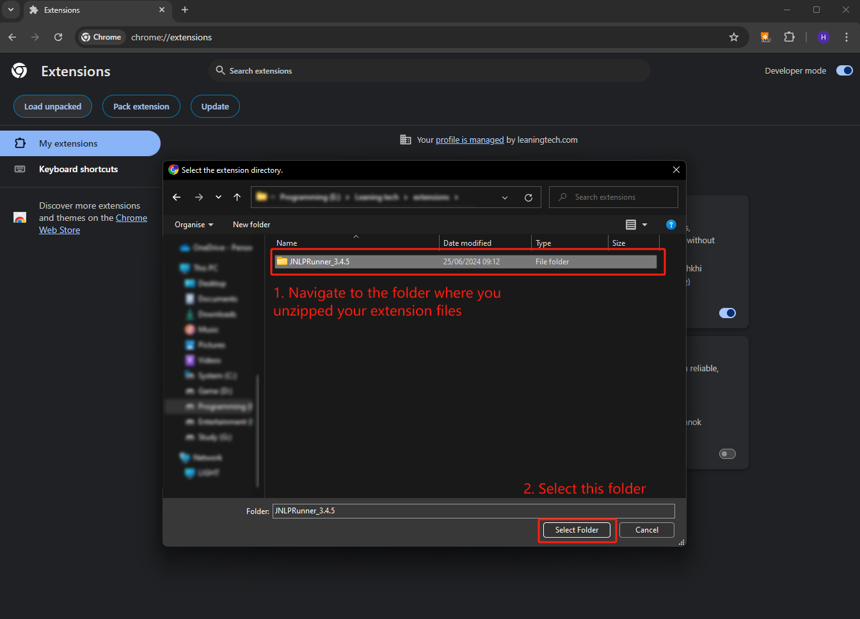Expand the address path history dropdown
Viewport: 860px width, 619px height.
click(505, 198)
